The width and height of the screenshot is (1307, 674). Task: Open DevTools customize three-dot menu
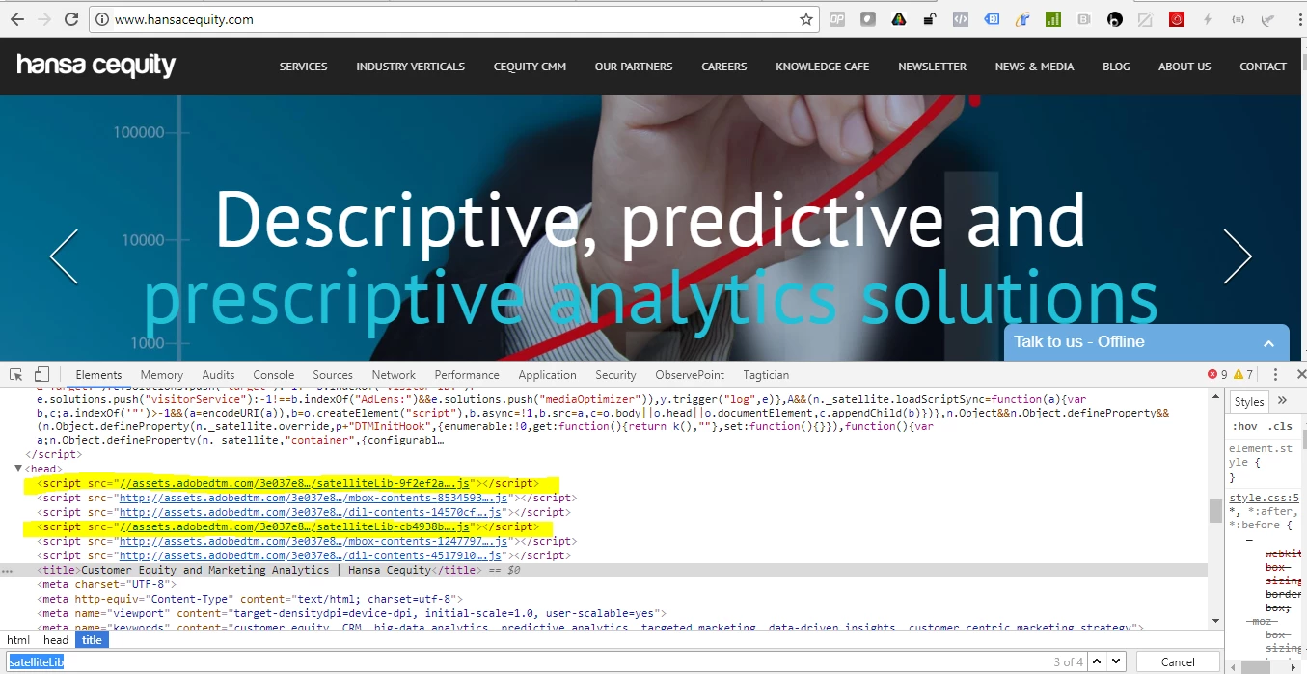(x=1275, y=374)
